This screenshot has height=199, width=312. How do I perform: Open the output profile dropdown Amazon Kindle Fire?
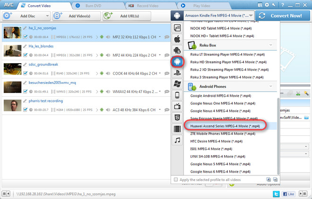pos(219,16)
